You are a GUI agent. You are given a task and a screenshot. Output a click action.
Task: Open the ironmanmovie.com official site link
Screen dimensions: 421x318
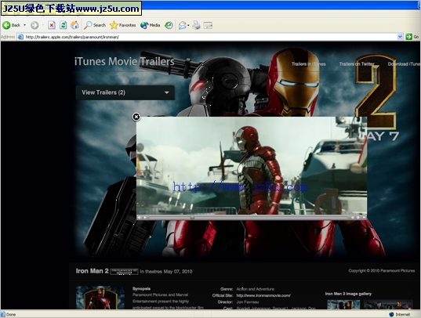[263, 295]
